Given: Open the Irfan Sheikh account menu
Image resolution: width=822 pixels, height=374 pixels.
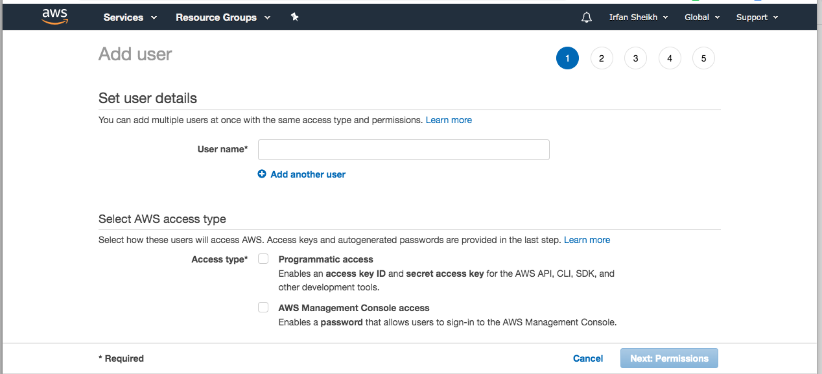Looking at the screenshot, I should [x=638, y=18].
